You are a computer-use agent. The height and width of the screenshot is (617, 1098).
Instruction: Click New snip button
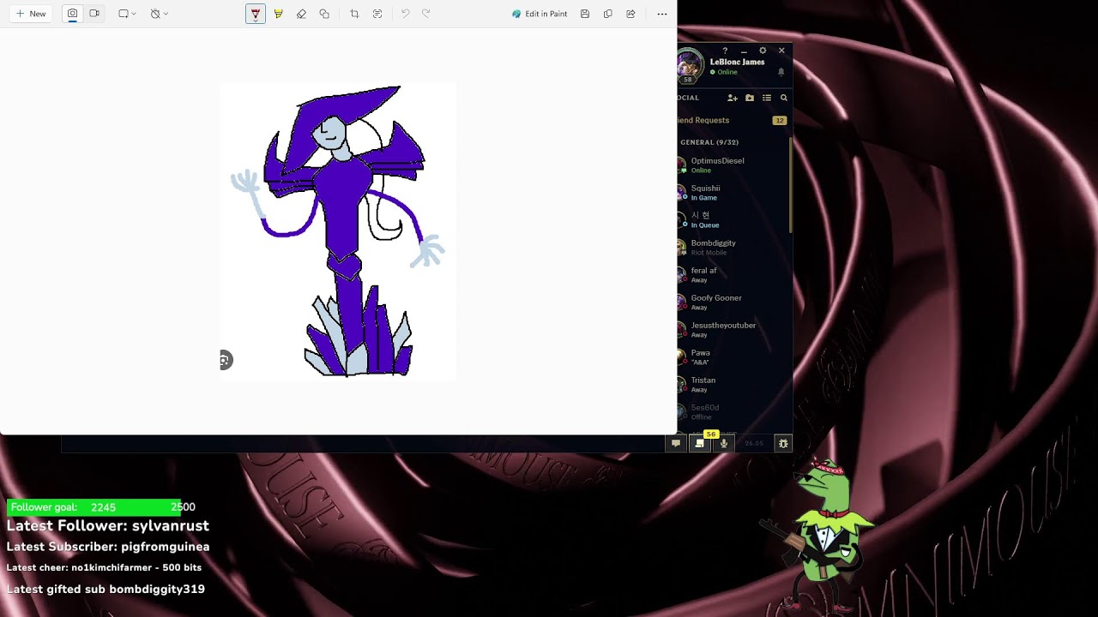click(31, 14)
